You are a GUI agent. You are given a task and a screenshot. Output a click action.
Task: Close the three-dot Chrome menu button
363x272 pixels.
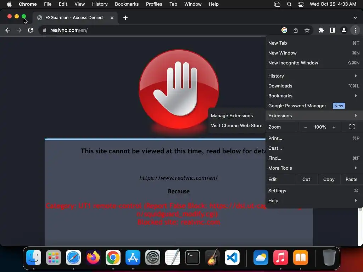coord(355,30)
